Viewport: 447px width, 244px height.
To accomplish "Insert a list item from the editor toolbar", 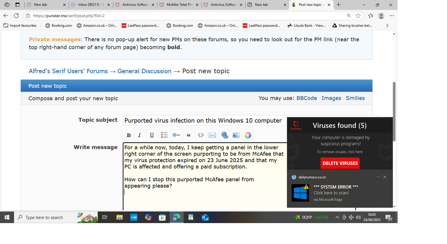I will [176, 135].
